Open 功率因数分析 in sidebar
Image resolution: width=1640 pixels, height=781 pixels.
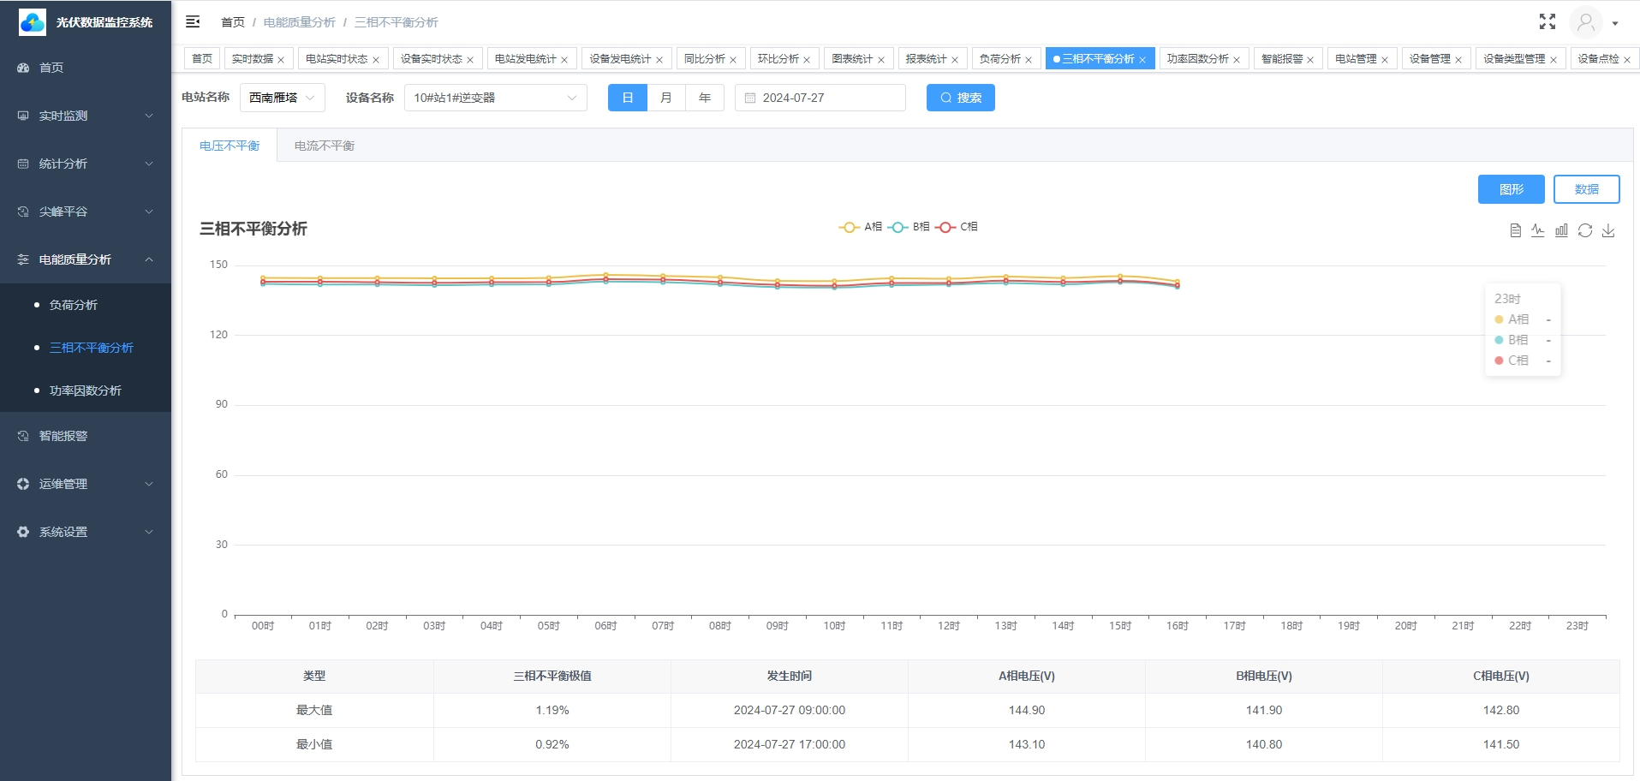click(86, 390)
